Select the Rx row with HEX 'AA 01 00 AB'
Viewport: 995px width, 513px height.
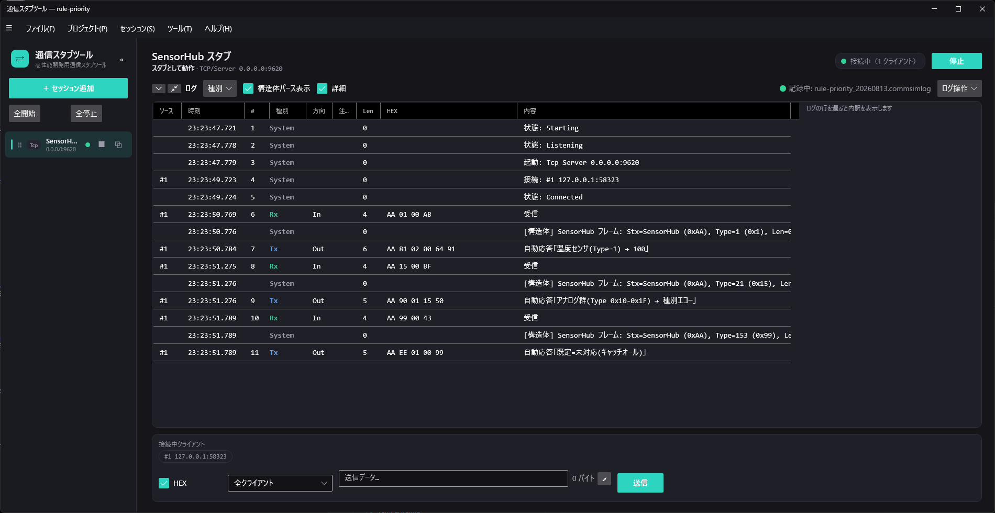(472, 214)
